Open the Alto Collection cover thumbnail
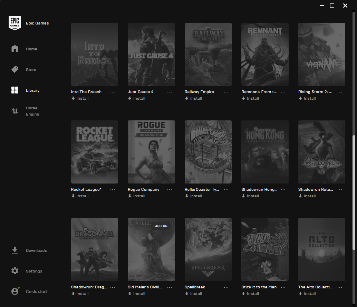The image size is (357, 307). (x=322, y=250)
